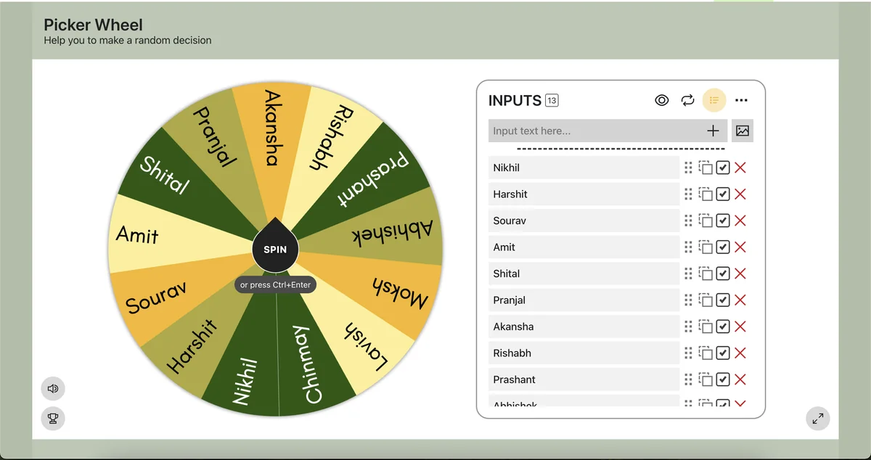Click the SPIN button on the wheel
The height and width of the screenshot is (460, 871).
[x=275, y=249]
